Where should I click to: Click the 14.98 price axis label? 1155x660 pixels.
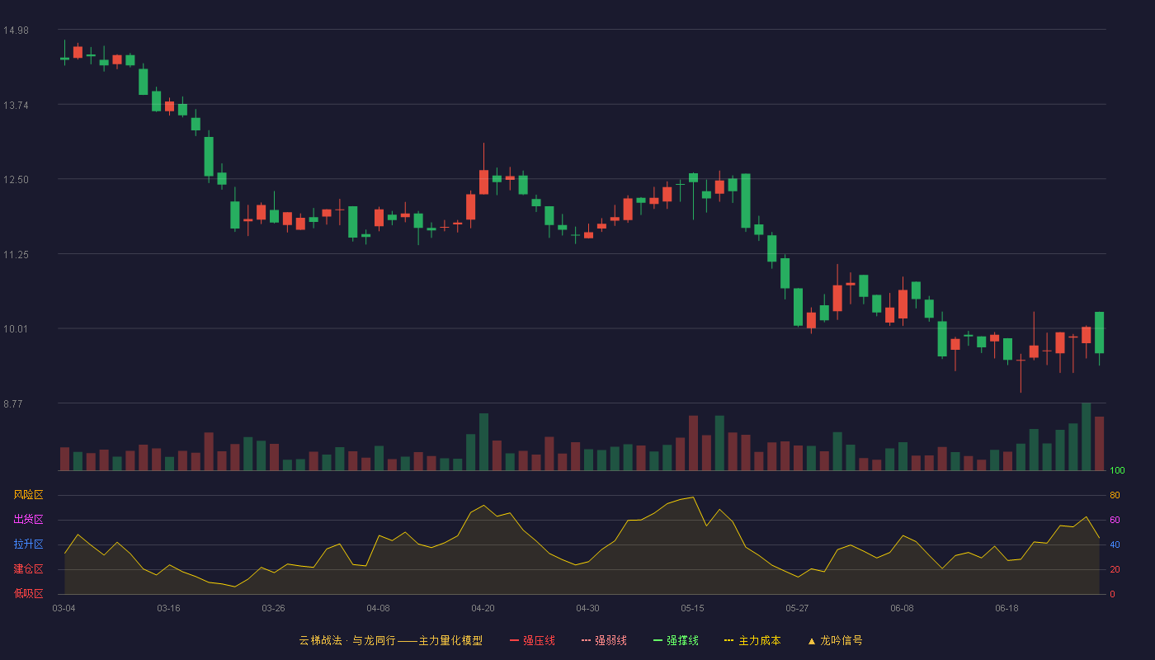[16, 31]
